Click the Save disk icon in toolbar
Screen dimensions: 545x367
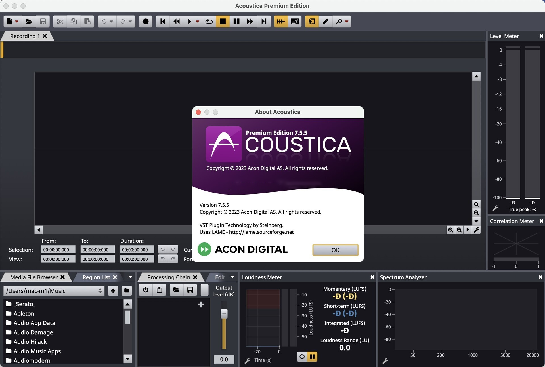(43, 21)
